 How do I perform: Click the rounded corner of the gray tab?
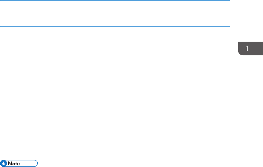[x=240, y=53]
